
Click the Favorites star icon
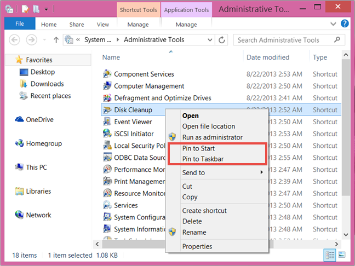coord(19,60)
